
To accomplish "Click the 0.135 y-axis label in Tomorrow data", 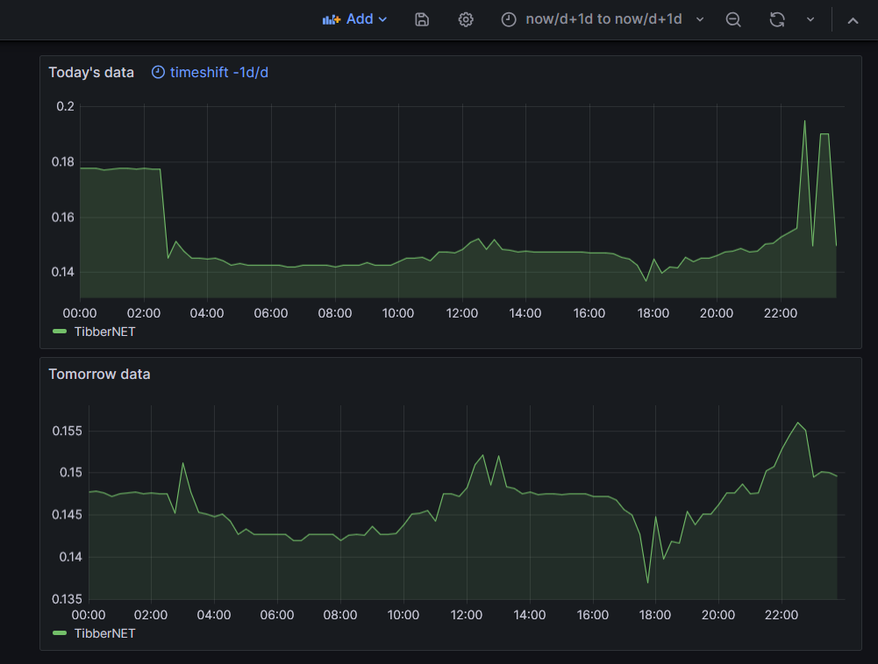I will click(68, 599).
